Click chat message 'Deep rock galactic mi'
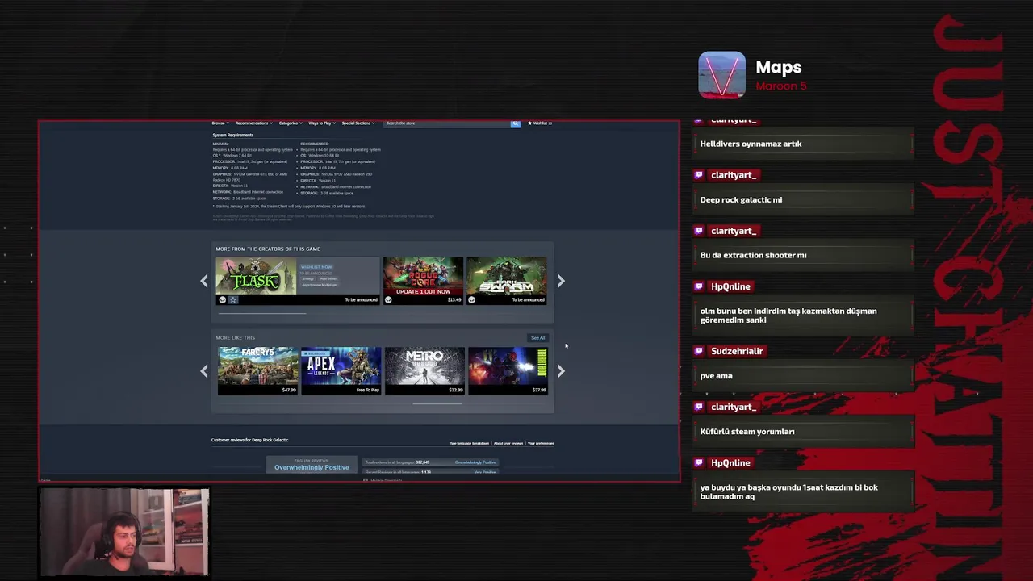 click(x=741, y=199)
